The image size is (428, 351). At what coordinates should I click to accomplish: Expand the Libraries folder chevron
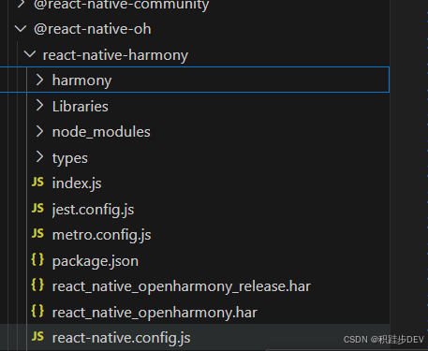pyautogui.click(x=39, y=106)
